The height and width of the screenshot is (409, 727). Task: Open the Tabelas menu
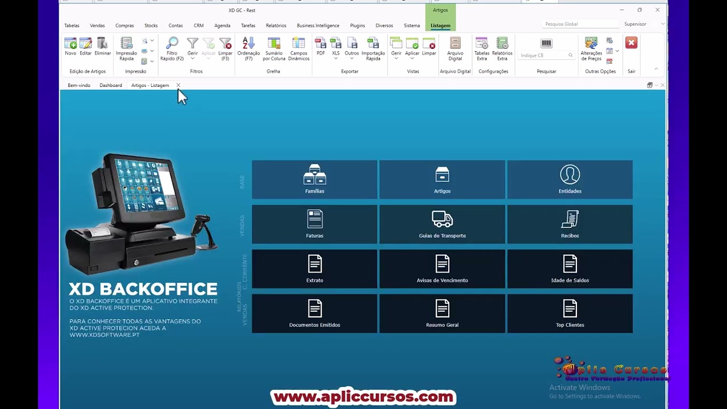(x=72, y=26)
